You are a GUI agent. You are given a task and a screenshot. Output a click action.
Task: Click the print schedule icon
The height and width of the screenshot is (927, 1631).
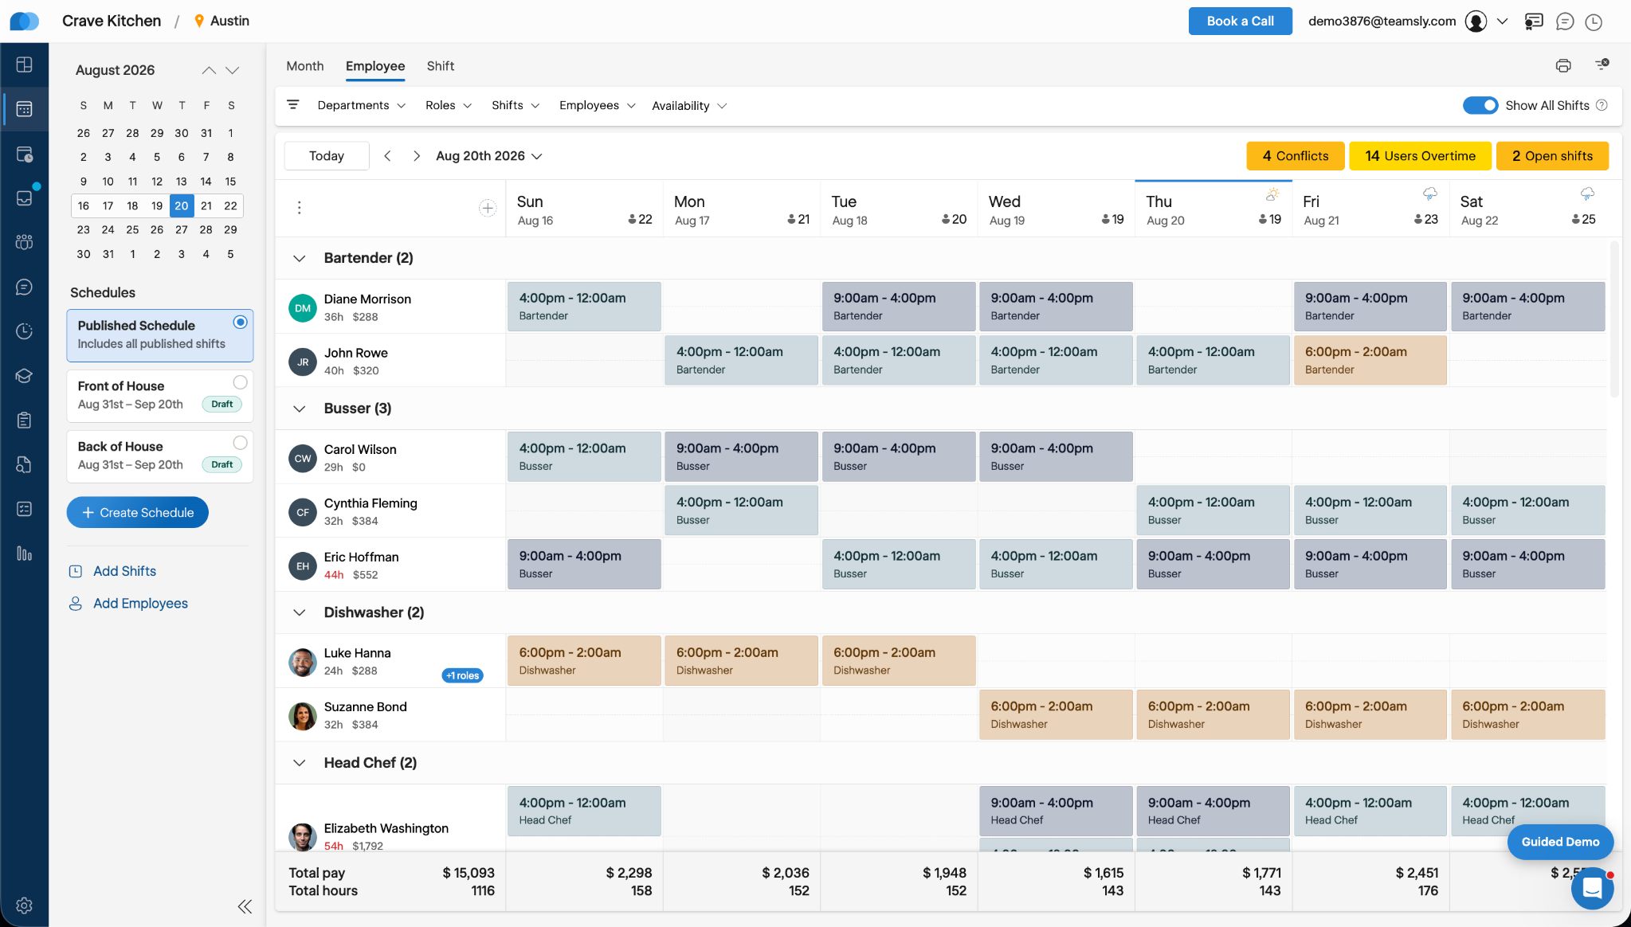(1563, 66)
